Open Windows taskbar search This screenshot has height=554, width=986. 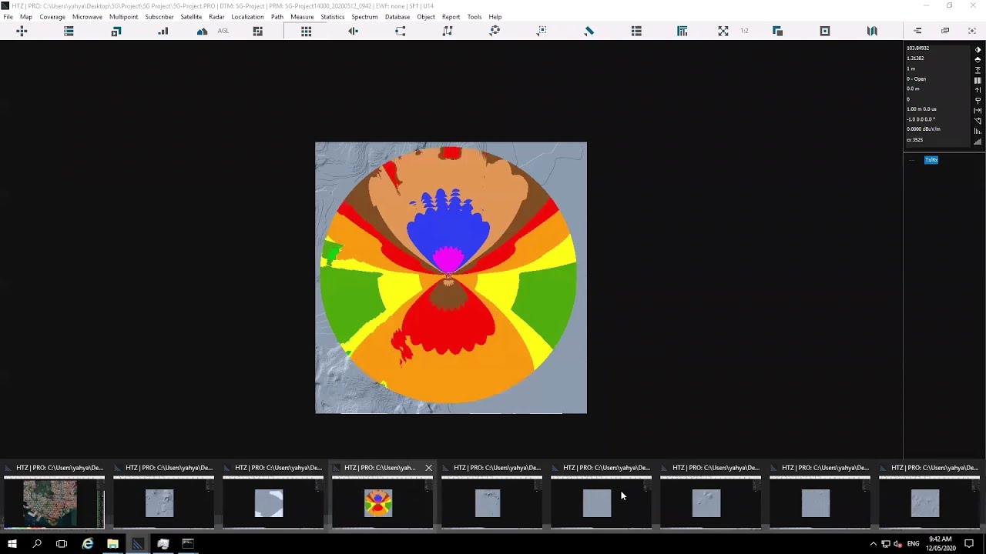click(x=37, y=544)
